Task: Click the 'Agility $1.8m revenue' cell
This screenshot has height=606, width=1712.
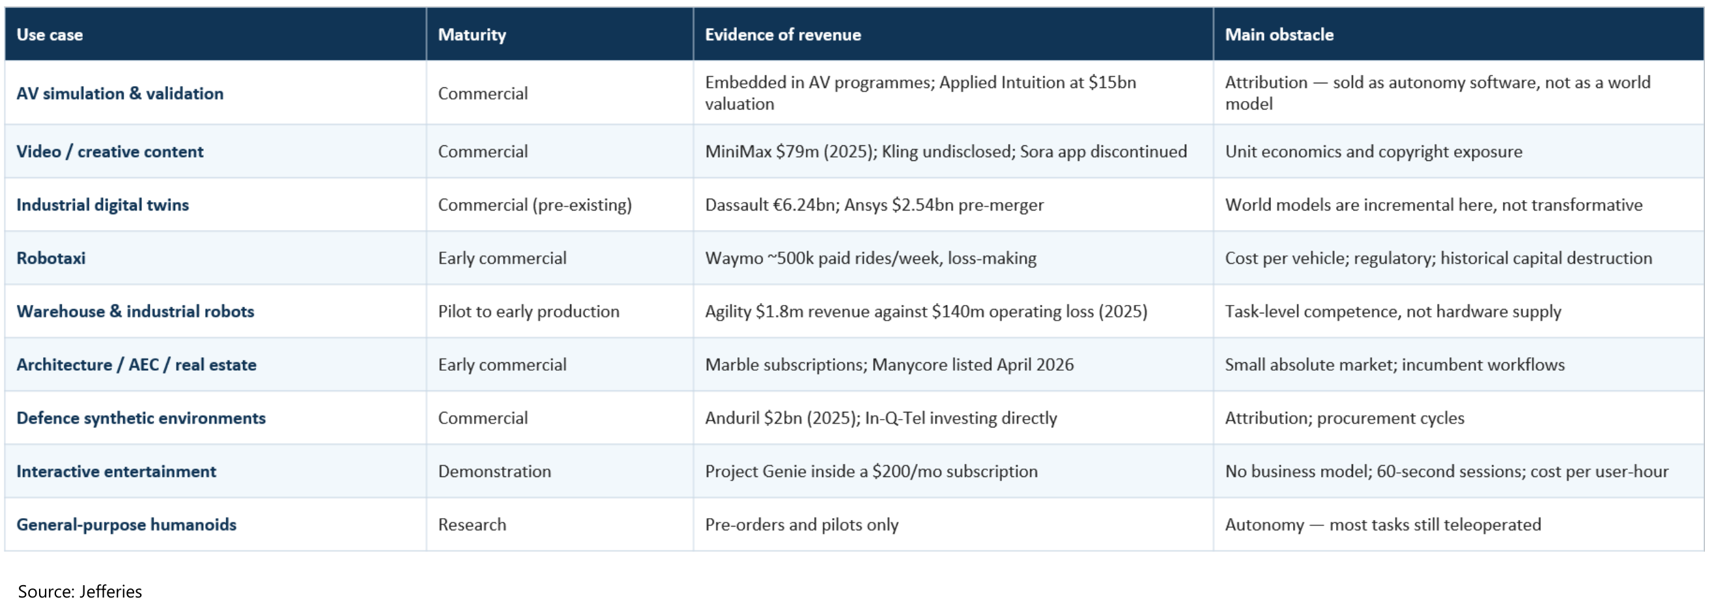Action: (x=954, y=311)
